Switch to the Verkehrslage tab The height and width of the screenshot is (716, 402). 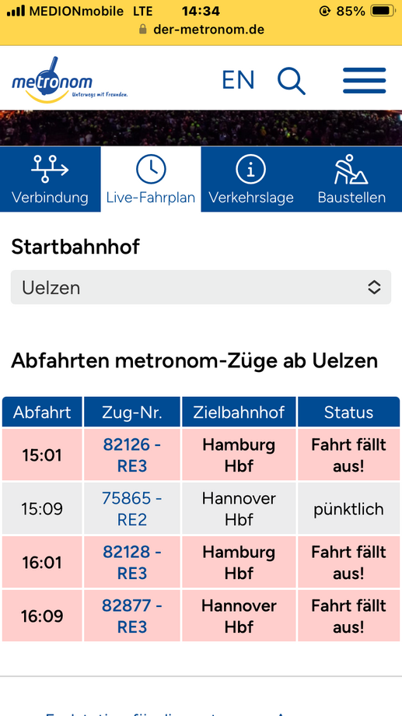coord(251,179)
